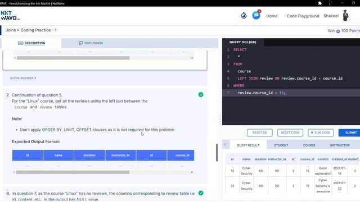Open the browser three-dot menu

coord(330,3)
